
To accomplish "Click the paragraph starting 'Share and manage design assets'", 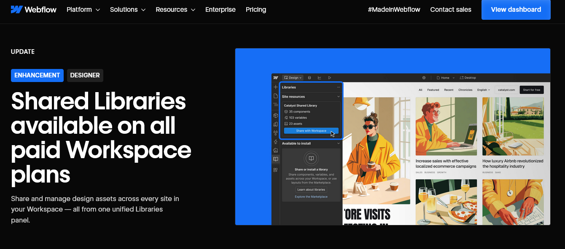I will coord(95,209).
